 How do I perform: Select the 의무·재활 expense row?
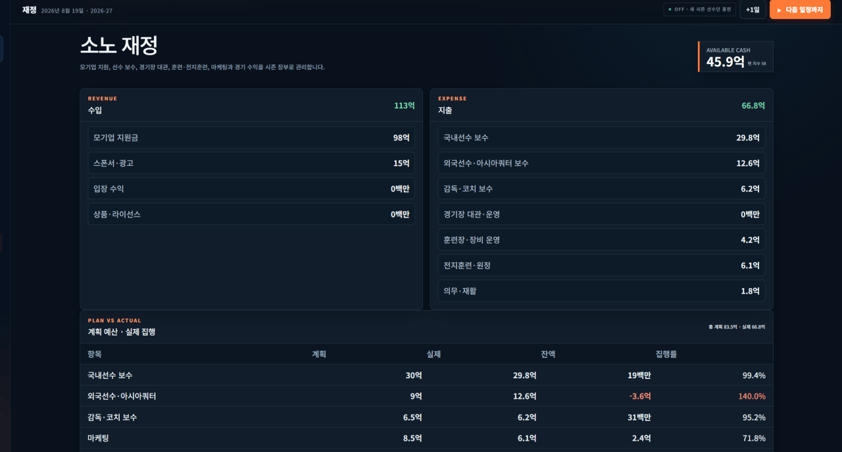coord(601,291)
